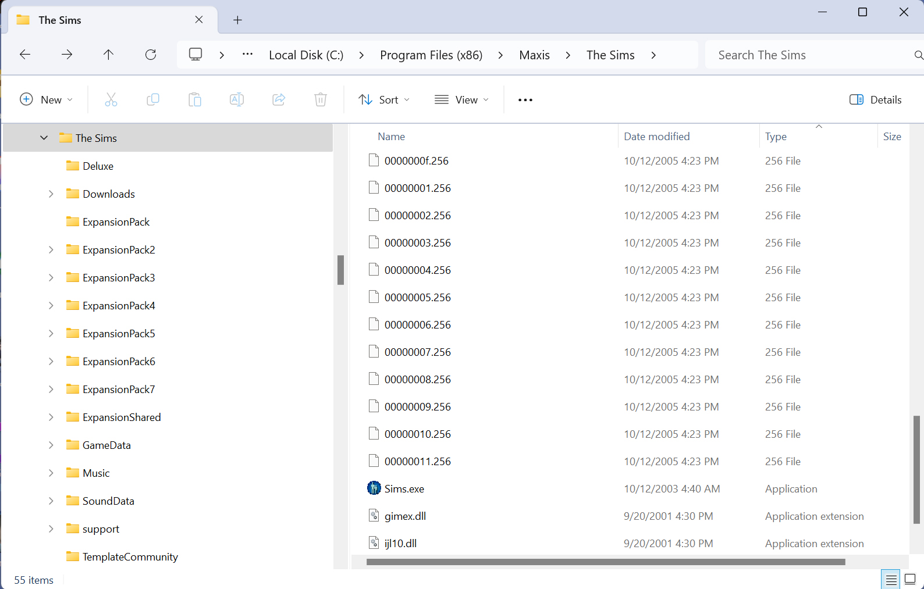Copy selected item using Copy icon

pyautogui.click(x=153, y=99)
